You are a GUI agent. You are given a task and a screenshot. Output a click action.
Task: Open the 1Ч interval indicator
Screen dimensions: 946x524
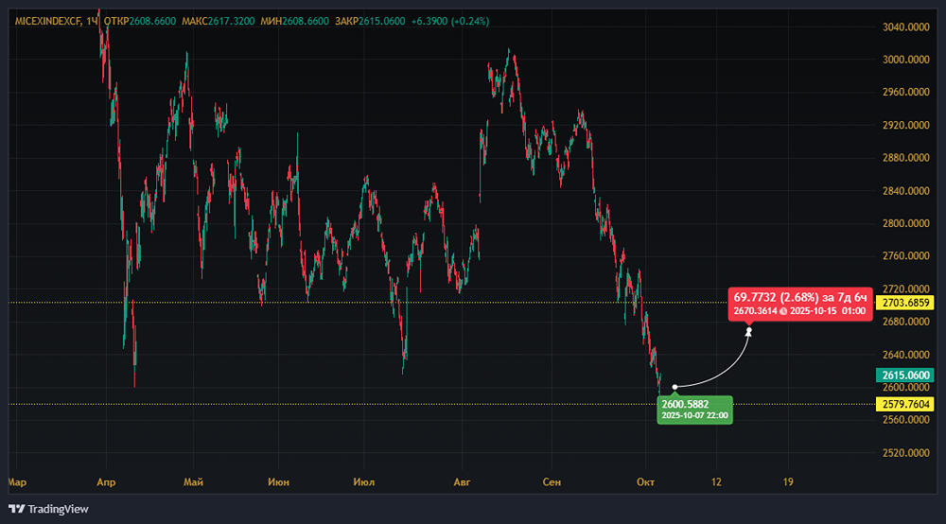92,21
